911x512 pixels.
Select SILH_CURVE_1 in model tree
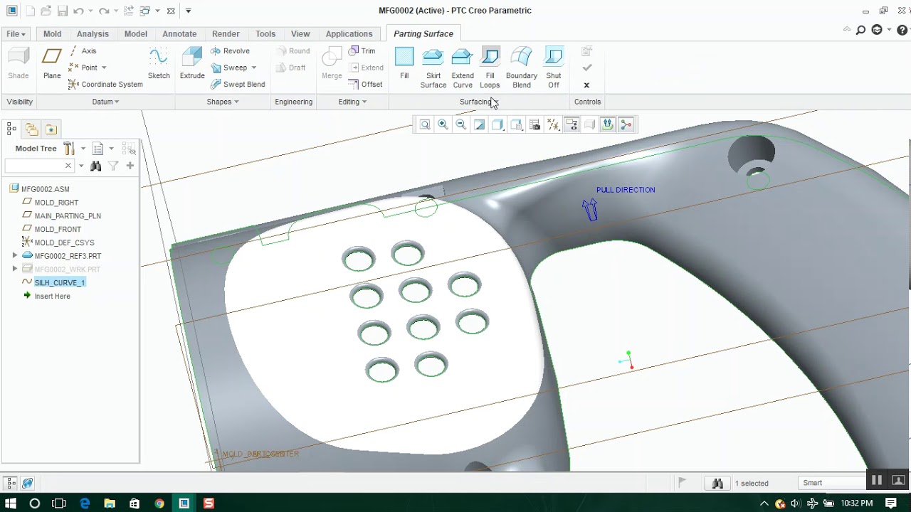click(60, 282)
